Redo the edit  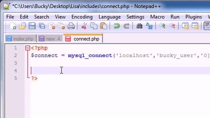click(126, 26)
